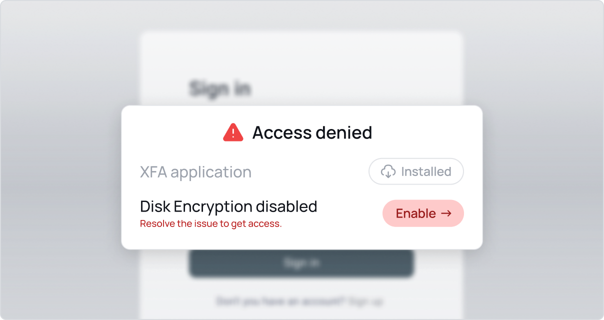Select the XFA application label
The width and height of the screenshot is (604, 320).
pyautogui.click(x=195, y=172)
